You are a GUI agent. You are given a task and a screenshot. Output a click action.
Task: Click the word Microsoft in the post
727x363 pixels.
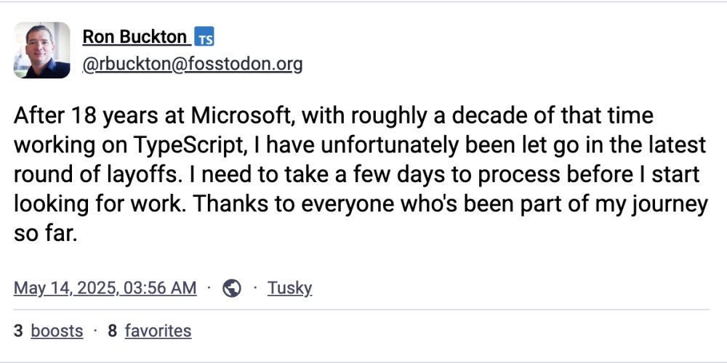coord(243,115)
